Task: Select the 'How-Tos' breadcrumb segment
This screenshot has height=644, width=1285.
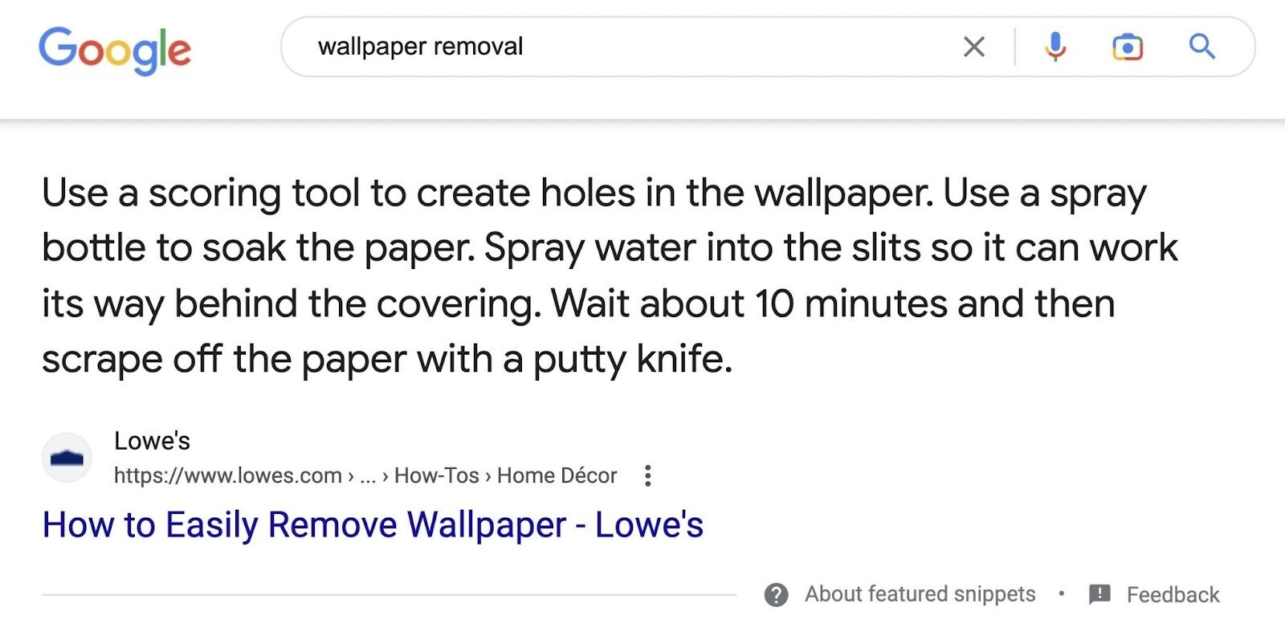Action: click(x=436, y=476)
